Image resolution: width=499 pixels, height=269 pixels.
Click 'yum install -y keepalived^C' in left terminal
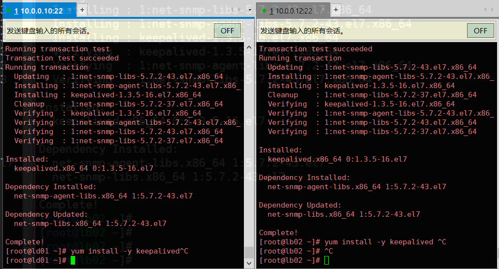point(130,251)
